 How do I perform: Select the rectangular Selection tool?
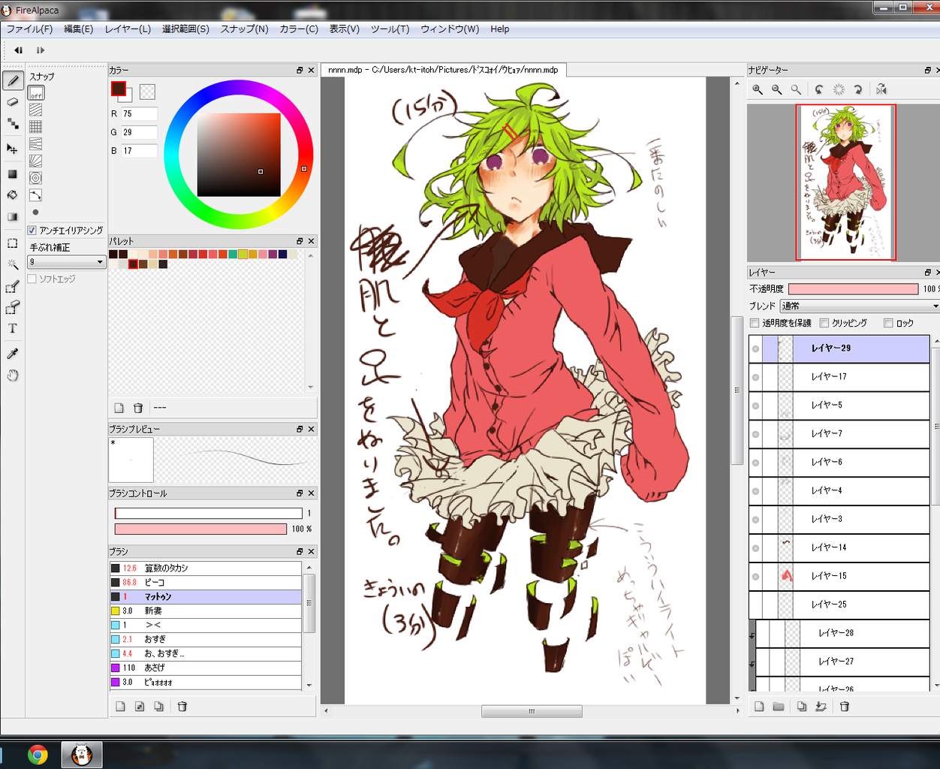click(x=13, y=243)
